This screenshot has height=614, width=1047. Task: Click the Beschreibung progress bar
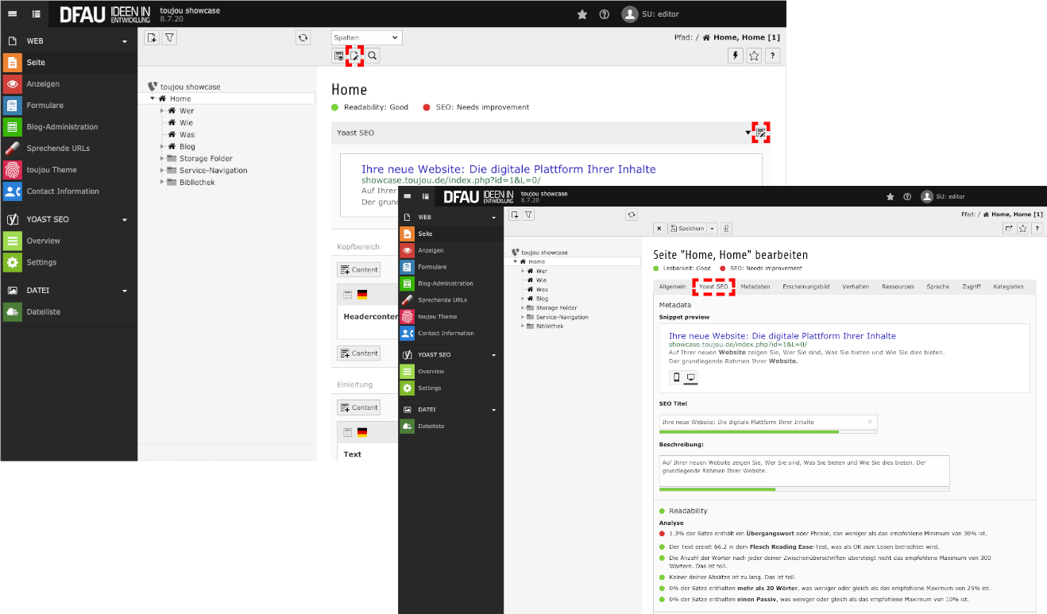[804, 489]
